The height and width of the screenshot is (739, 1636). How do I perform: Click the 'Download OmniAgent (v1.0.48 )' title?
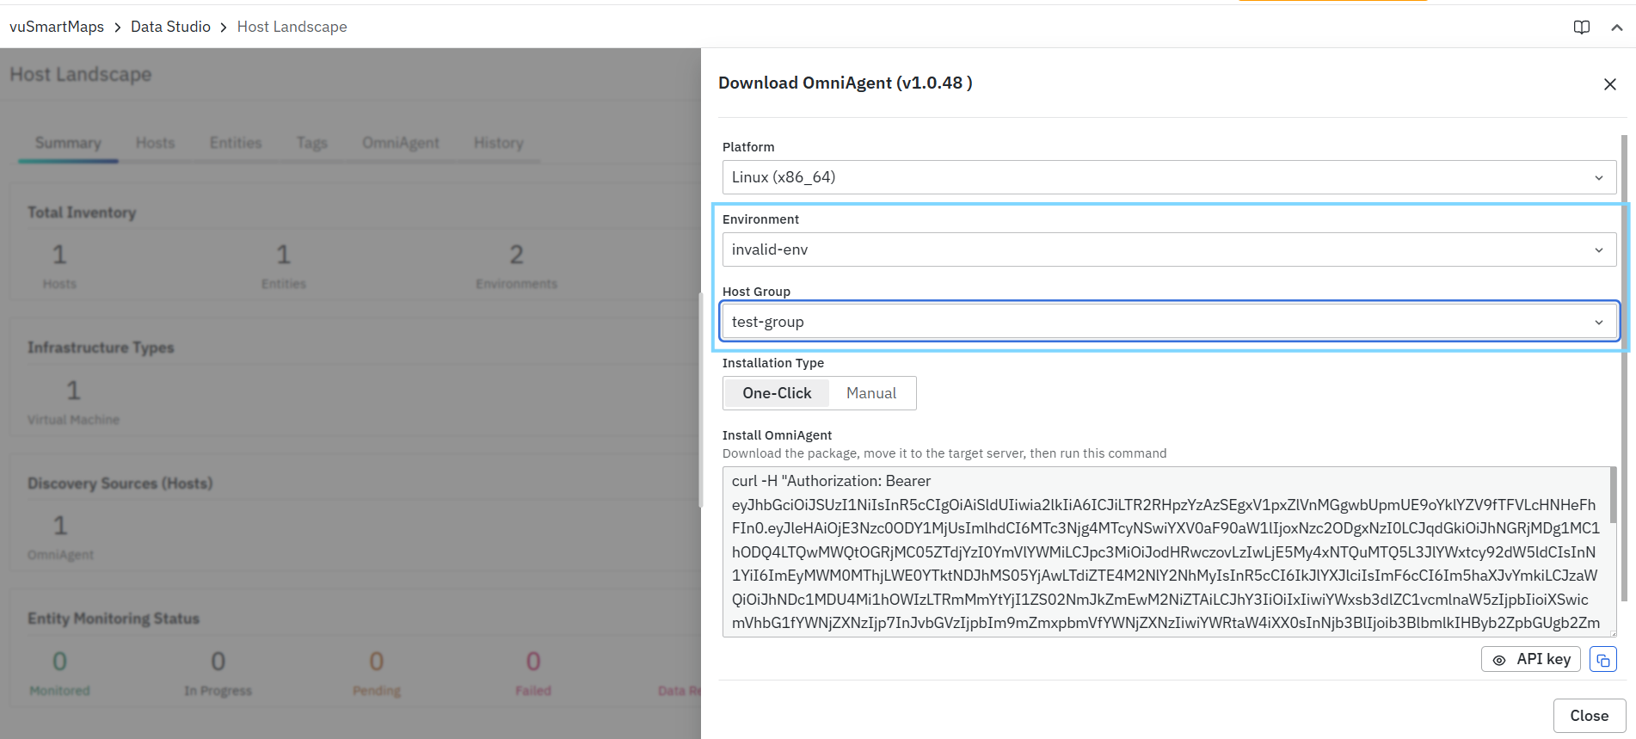pos(846,83)
